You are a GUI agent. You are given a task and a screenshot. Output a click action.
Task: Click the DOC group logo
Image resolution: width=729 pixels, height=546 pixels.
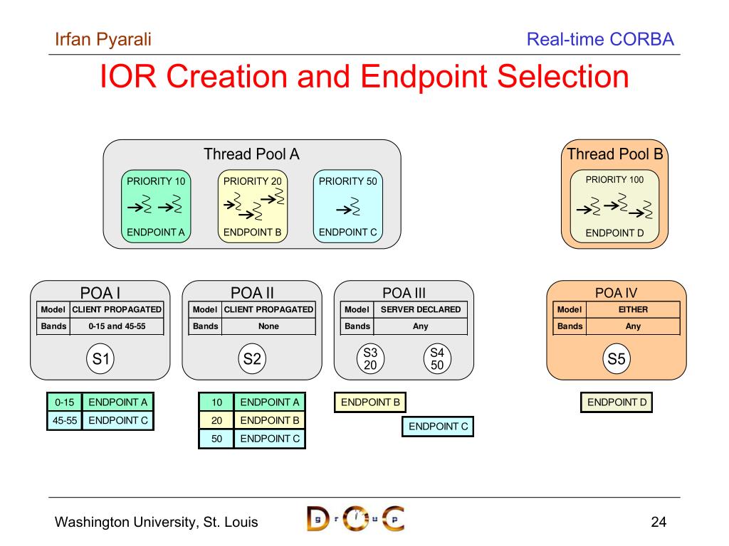click(x=355, y=518)
